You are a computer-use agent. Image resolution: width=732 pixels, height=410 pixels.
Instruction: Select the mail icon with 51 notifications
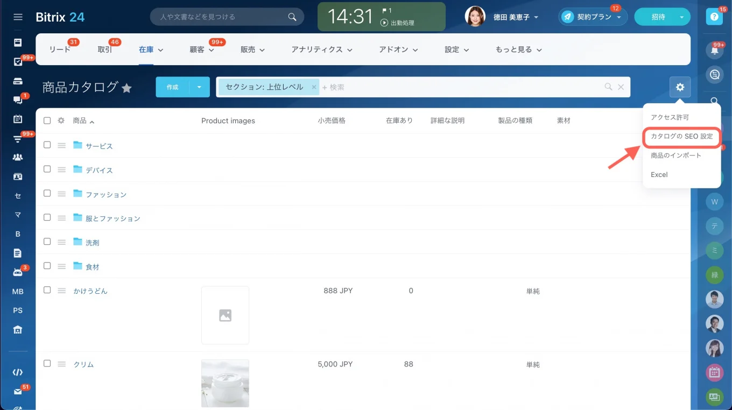point(18,391)
